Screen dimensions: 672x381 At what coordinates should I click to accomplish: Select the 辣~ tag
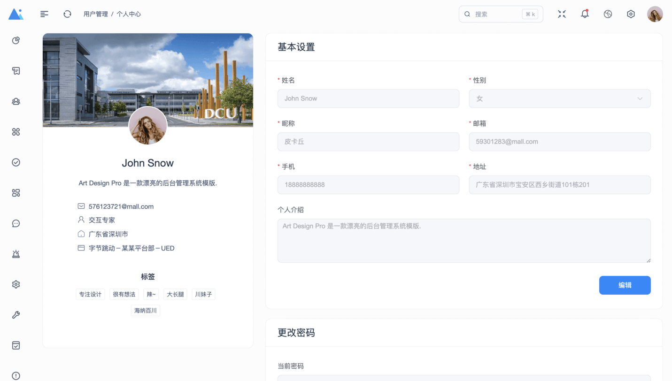coord(151,294)
